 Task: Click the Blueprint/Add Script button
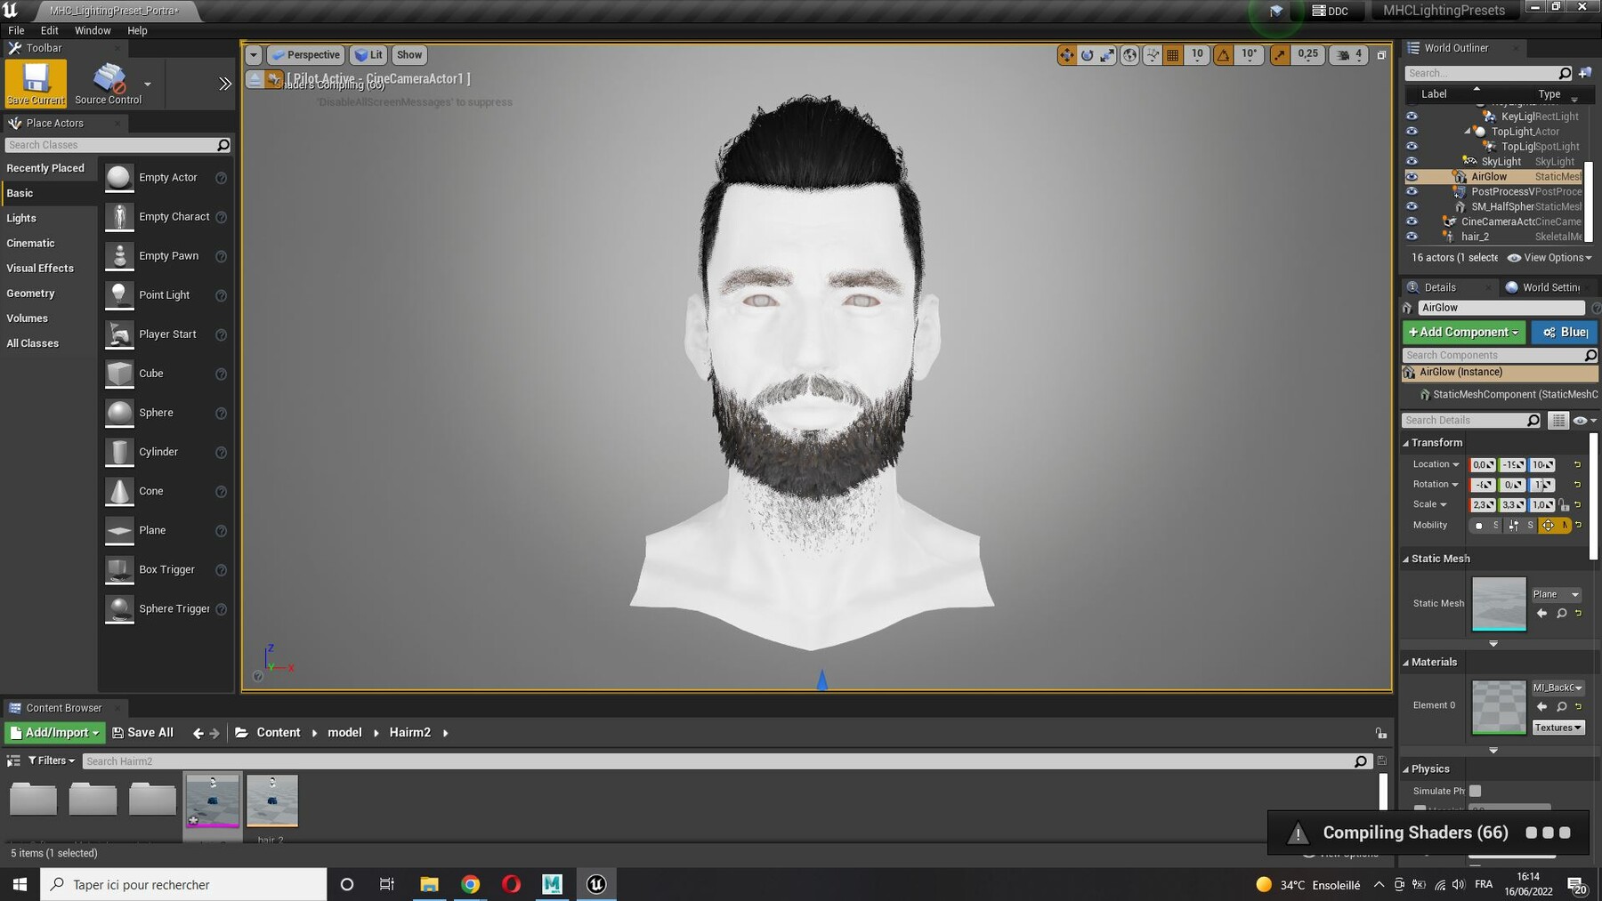click(1565, 332)
